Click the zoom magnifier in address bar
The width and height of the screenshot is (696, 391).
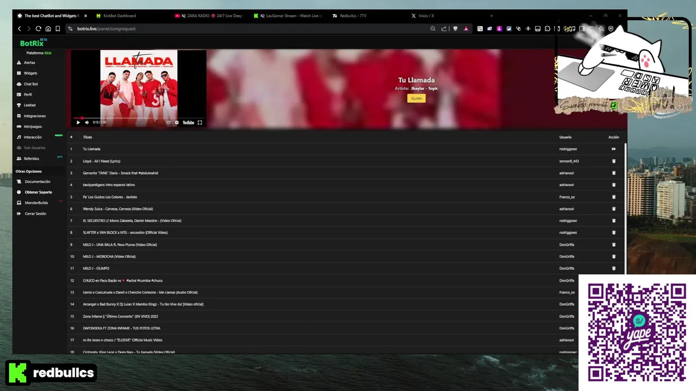pos(433,29)
